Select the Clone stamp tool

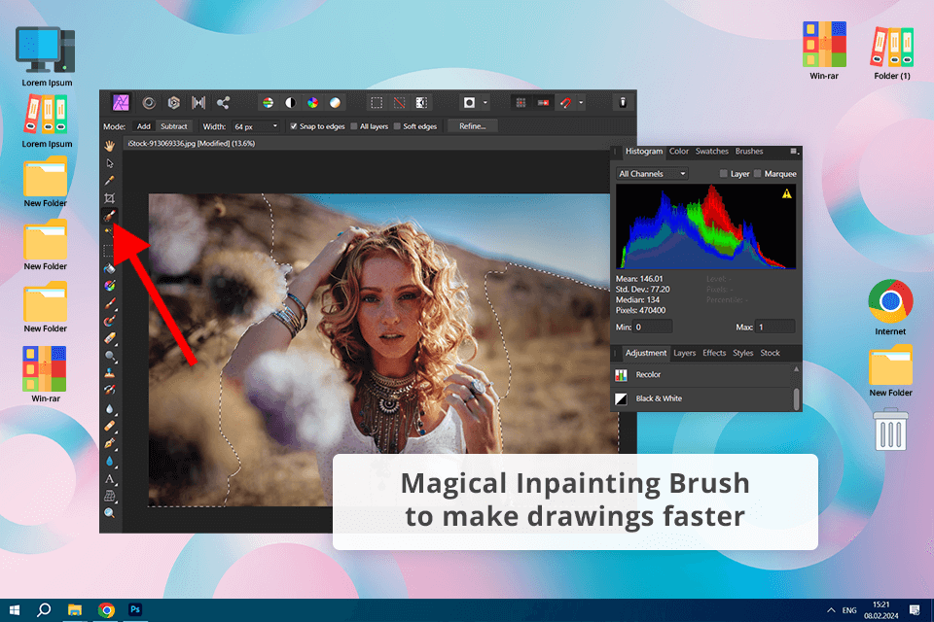(110, 373)
